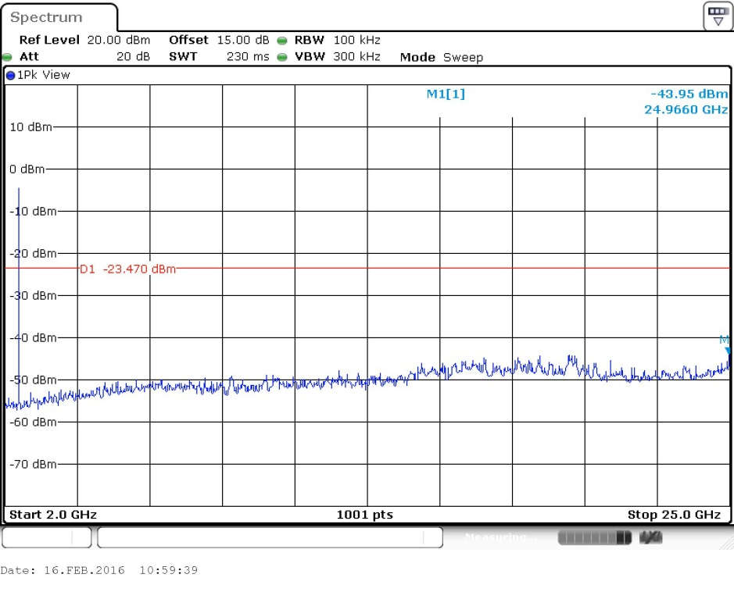Click the Start 2.0 GHz label

point(53,515)
